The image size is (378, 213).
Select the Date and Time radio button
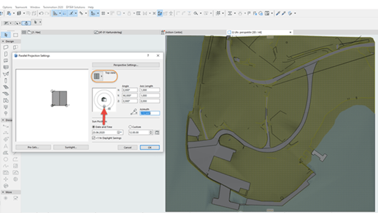tap(93, 127)
